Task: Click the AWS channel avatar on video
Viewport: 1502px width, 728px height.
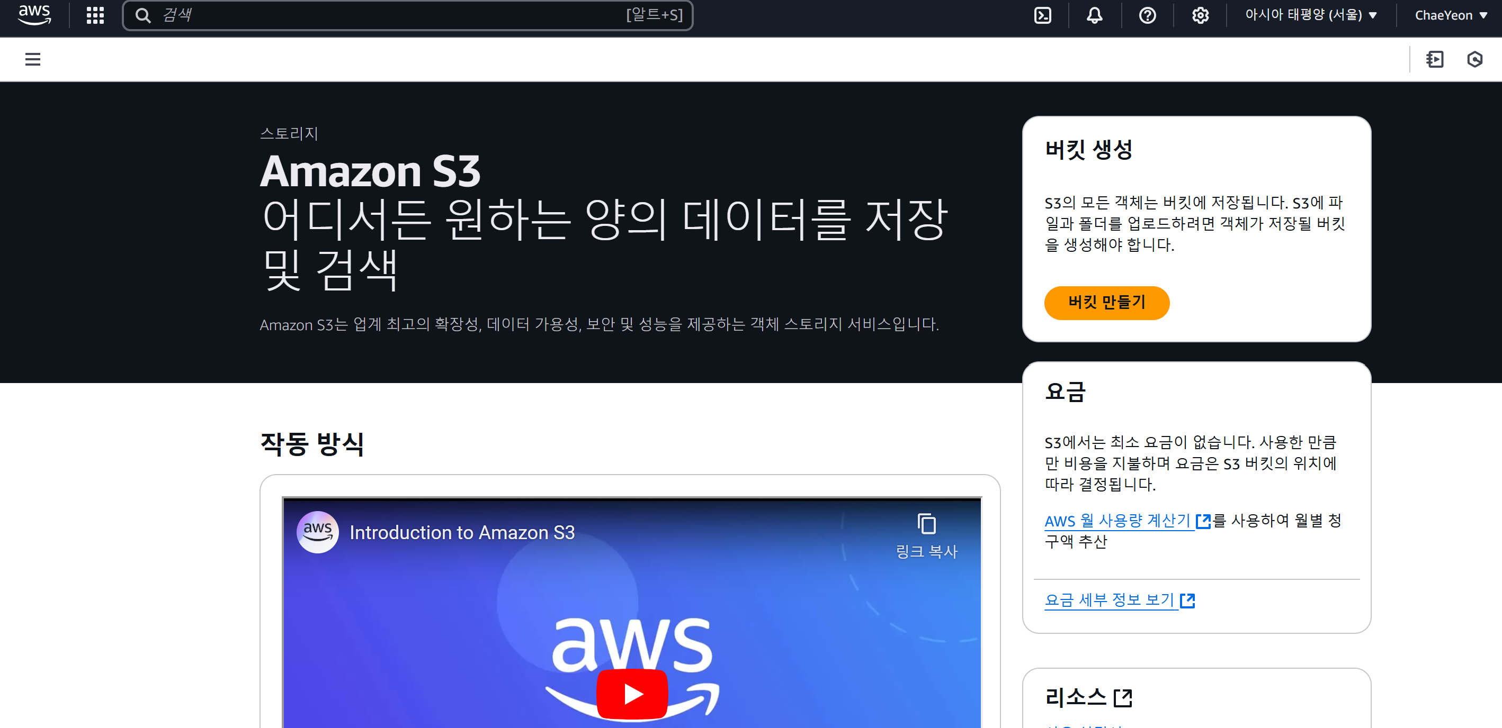Action: point(317,531)
